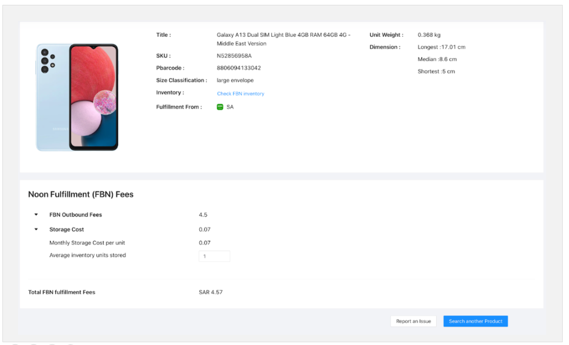Click the Total FBN fulfillment fee SAR 4.57
Screen dimensions: 569x345
tap(211, 292)
